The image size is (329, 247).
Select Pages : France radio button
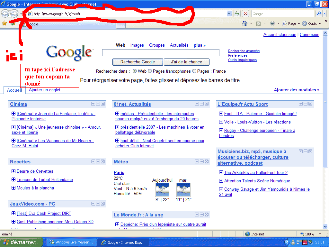coord(194,71)
